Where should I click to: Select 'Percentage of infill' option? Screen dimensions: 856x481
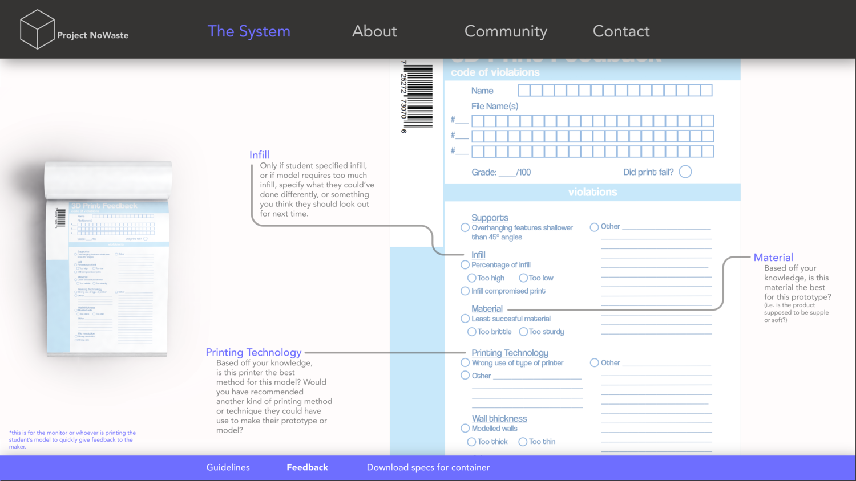point(465,265)
